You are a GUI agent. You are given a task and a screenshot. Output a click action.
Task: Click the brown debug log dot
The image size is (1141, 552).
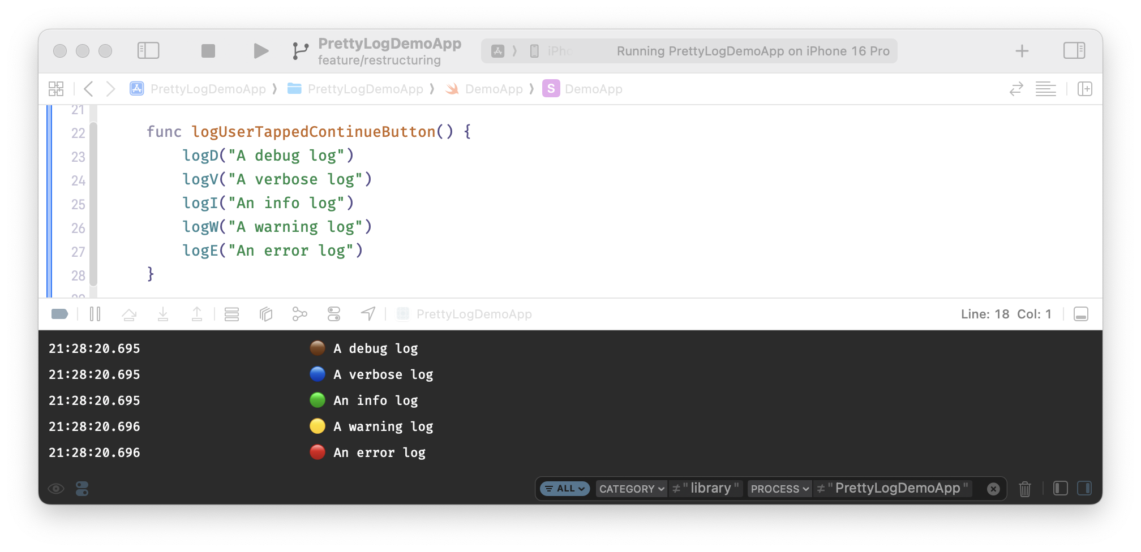click(x=318, y=348)
